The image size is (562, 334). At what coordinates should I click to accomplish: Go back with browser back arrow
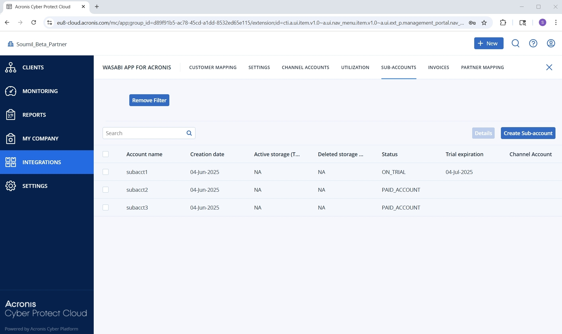[x=7, y=23]
